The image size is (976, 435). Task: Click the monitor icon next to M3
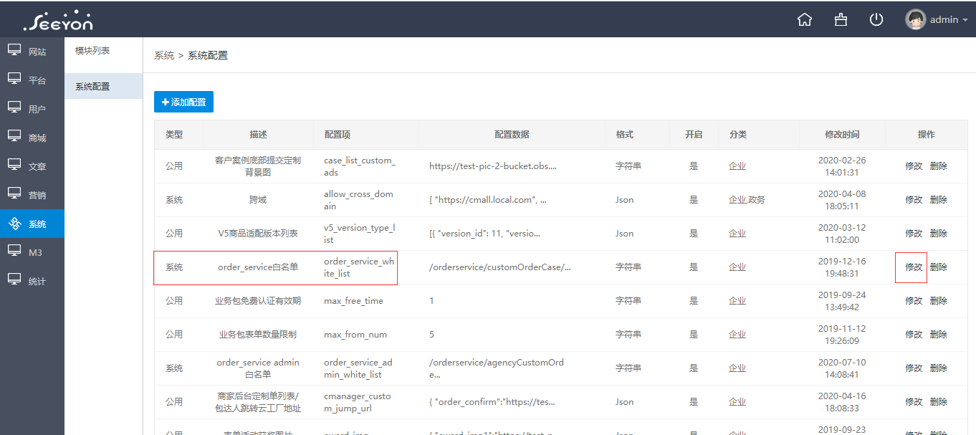pos(14,251)
